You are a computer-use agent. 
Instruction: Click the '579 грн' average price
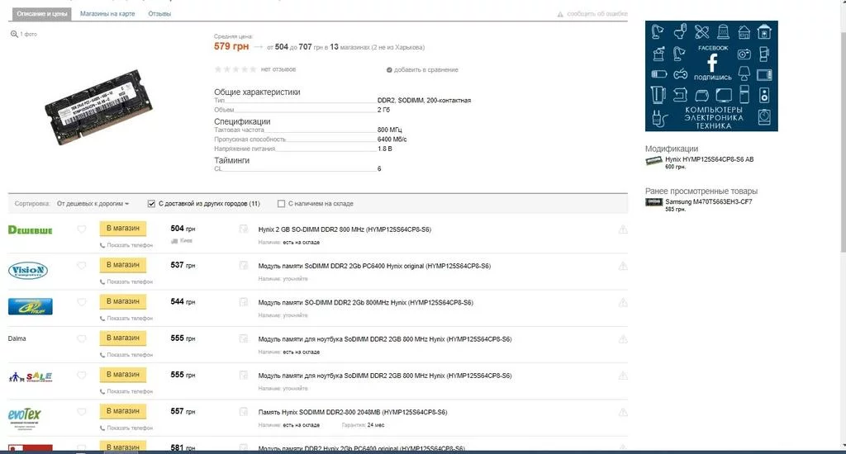pyautogui.click(x=231, y=46)
